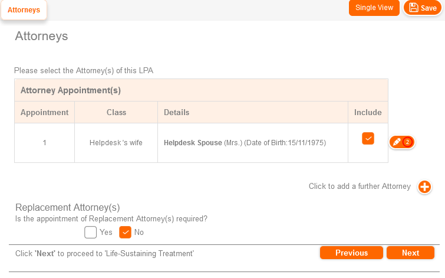Click the plus icon to add an Attorney
Screen dimensions: 445x278
tap(424, 187)
